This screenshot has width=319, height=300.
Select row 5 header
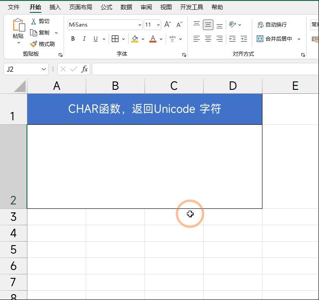(x=13, y=250)
